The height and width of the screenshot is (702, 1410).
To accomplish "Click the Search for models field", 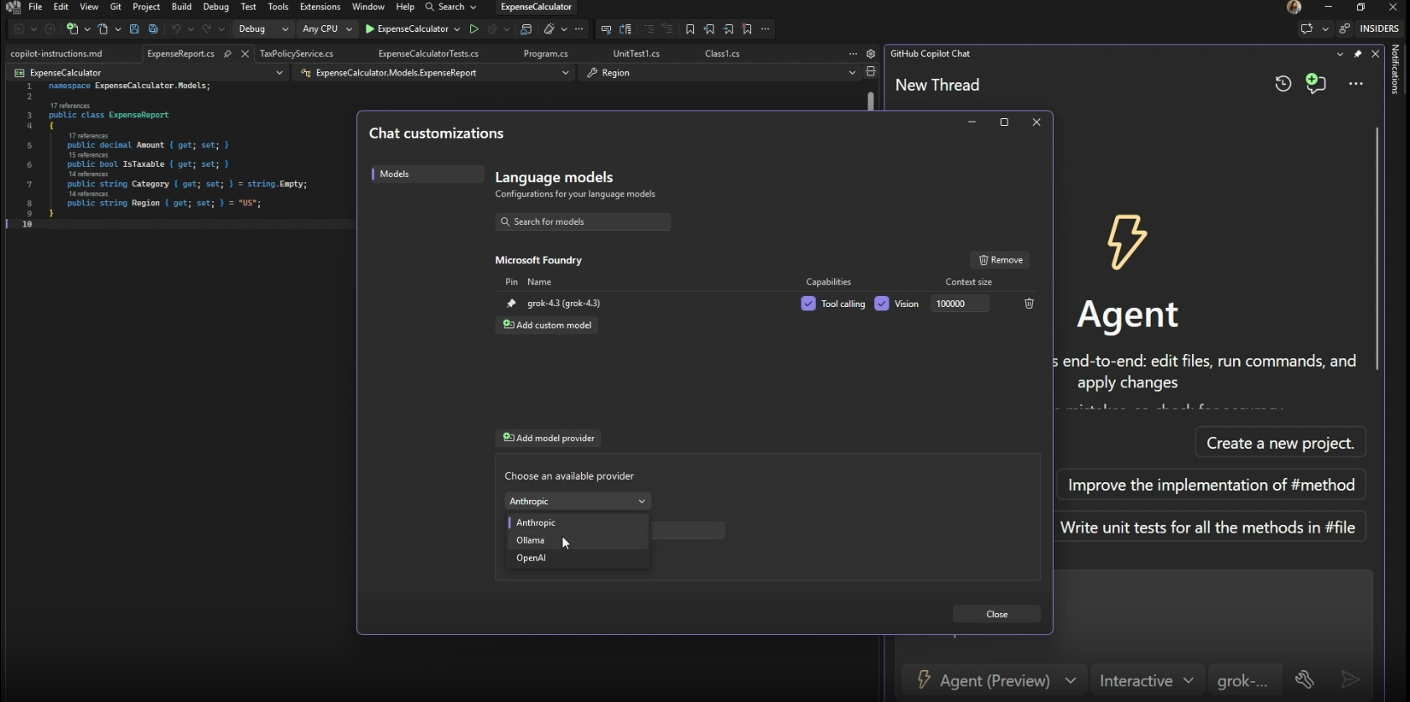I will [x=583, y=221].
